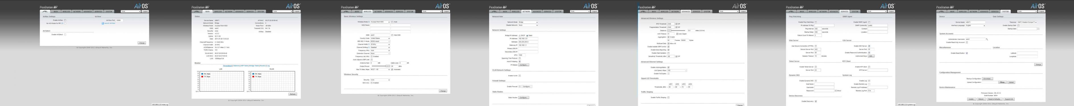The width and height of the screenshot is (1074, 106).
Task: Click the red TX Mbps legend in the WLAN chart
Action: point(257,77)
